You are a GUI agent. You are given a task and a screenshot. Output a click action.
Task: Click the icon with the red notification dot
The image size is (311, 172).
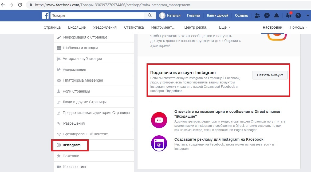(289, 15)
